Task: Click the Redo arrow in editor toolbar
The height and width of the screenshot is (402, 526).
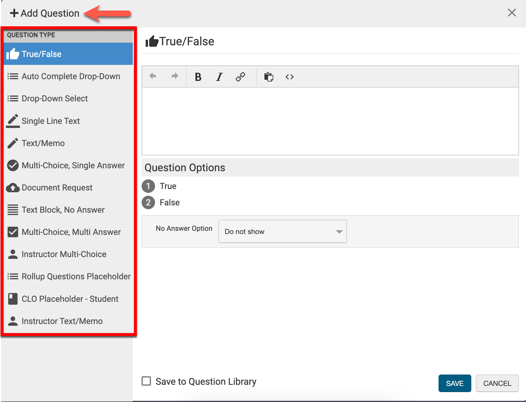Action: tap(175, 77)
